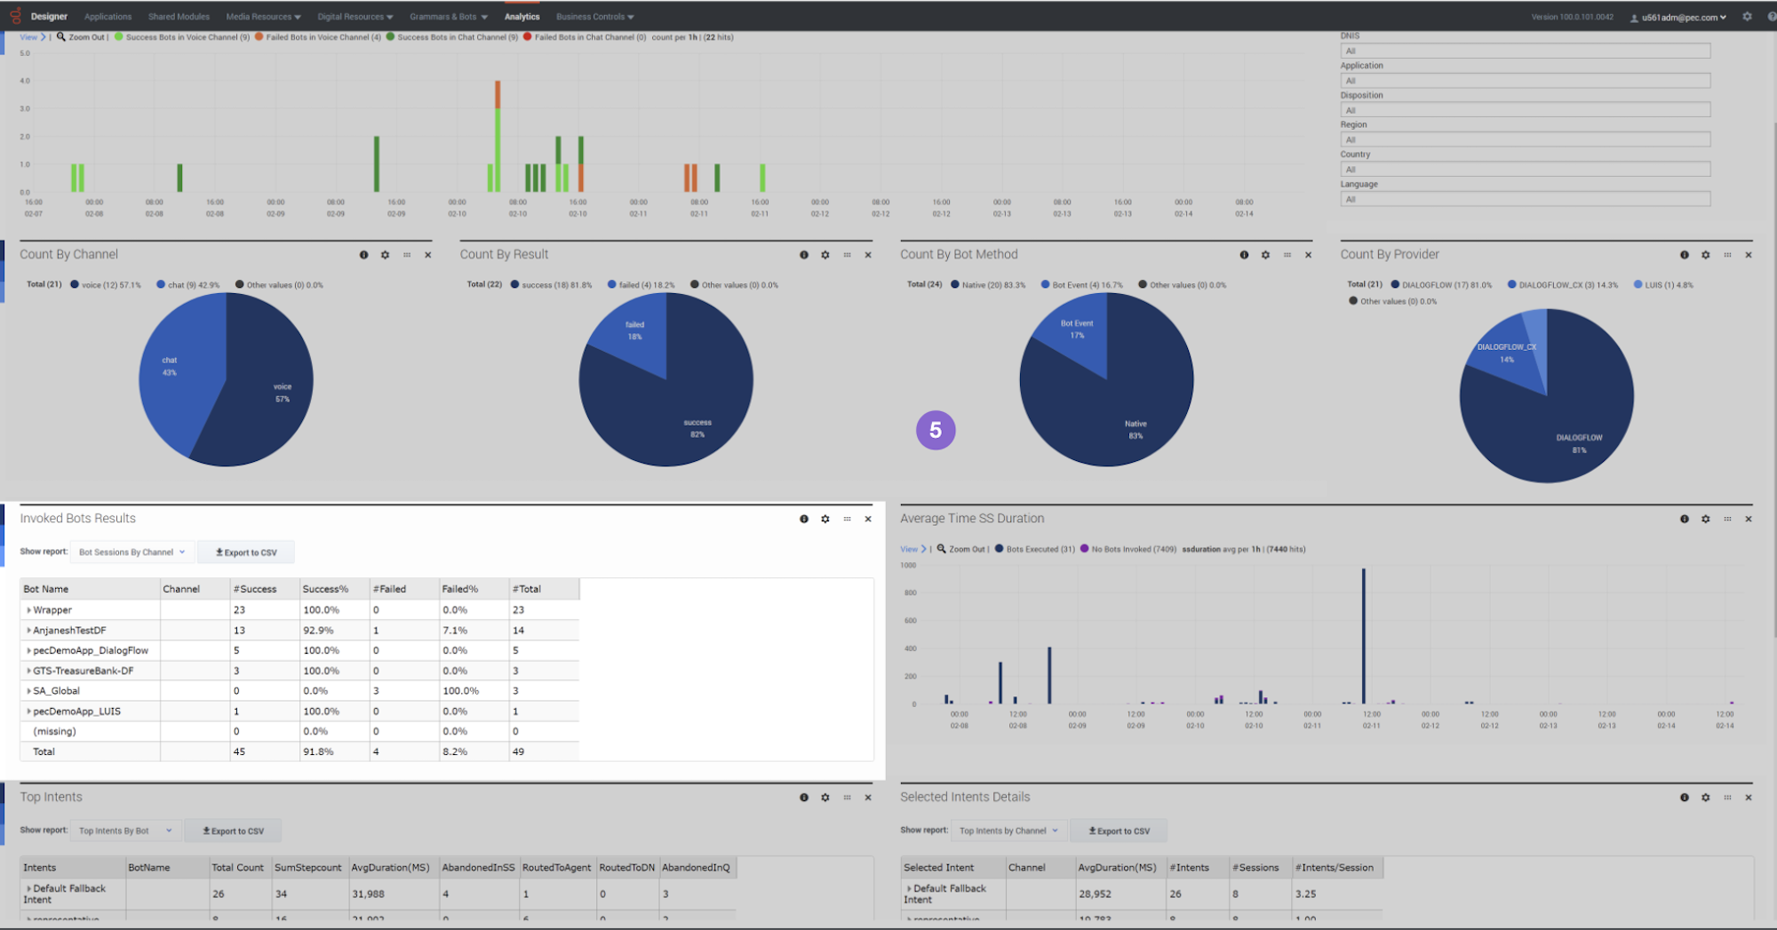Open settings gear on Invoked Bots Results panel
The width and height of the screenshot is (1777, 930).
tap(825, 519)
